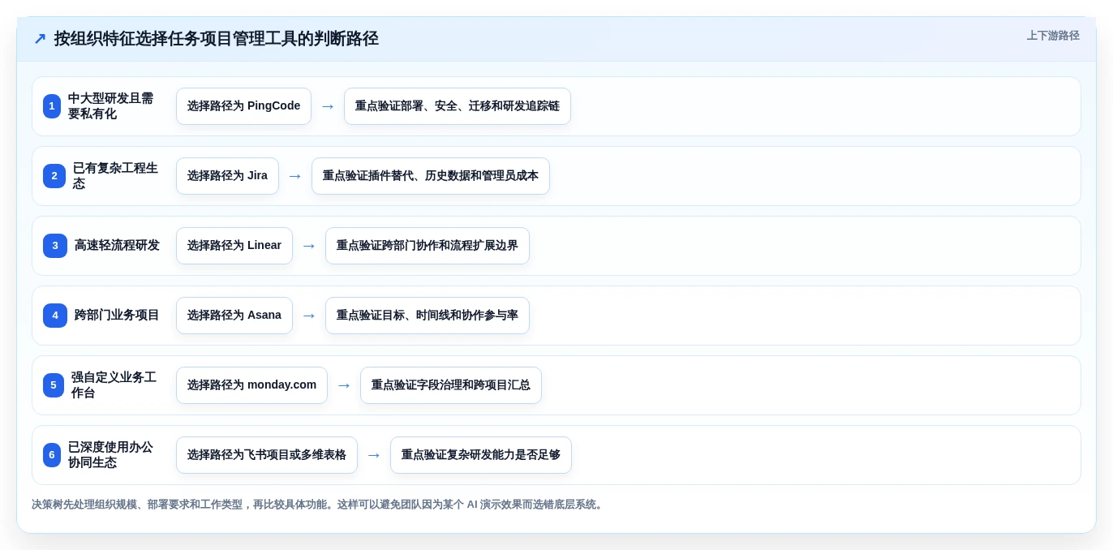This screenshot has width=1113, height=550.
Task: Click 选择路径为 Asana box
Action: (234, 316)
